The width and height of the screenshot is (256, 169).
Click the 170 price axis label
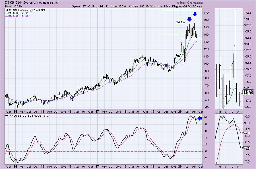pyautogui.click(x=206, y=13)
